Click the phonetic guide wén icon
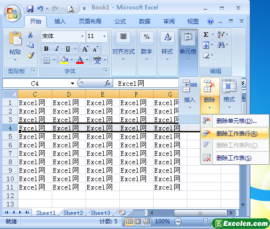Image resolution: width=270 pixels, height=229 pixels. coord(98,60)
